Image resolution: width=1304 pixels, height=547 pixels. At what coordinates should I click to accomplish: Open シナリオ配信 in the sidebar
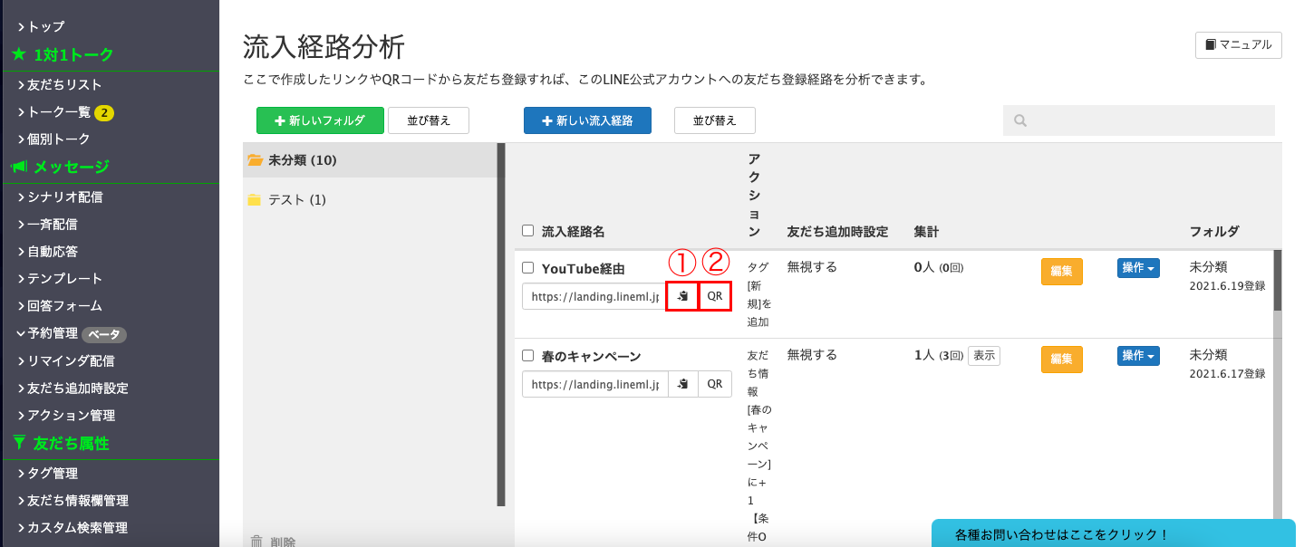point(64,197)
